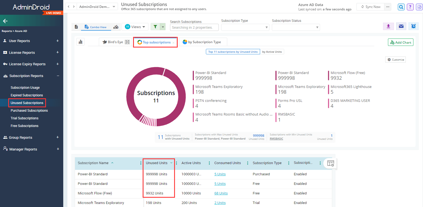Open the 'by Subscription Type' chart tab
The image size is (423, 207).
click(203, 42)
